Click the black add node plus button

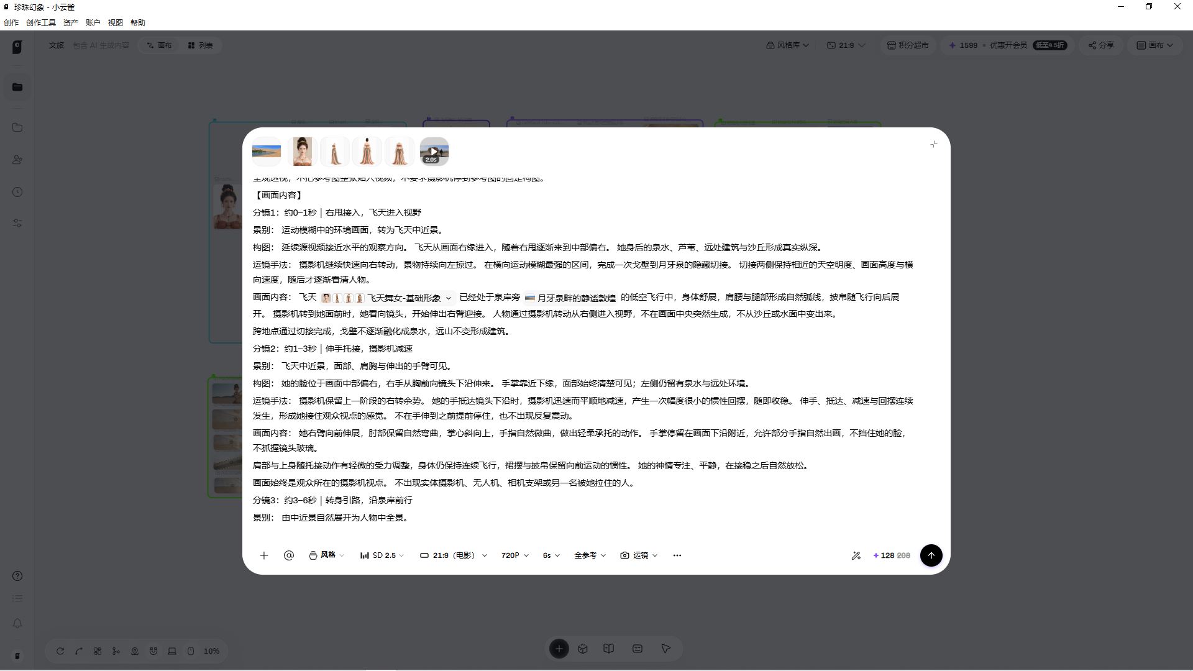[559, 649]
